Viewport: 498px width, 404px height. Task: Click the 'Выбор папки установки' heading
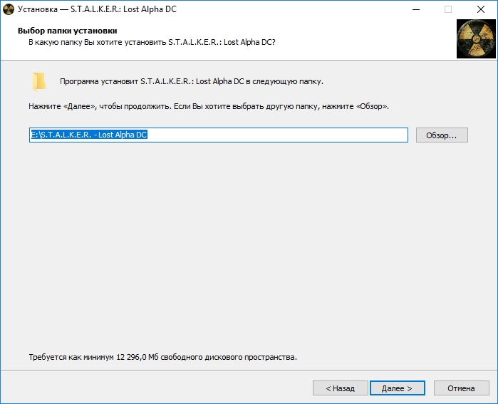68,31
